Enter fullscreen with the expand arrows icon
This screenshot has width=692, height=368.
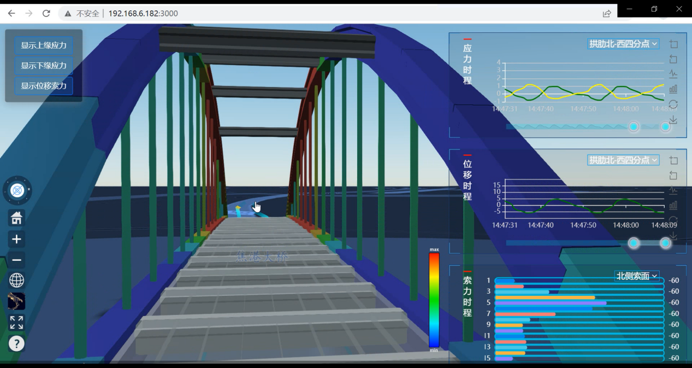point(17,323)
